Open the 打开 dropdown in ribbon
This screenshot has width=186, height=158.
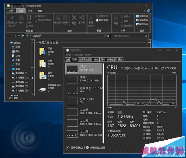tap(126, 16)
